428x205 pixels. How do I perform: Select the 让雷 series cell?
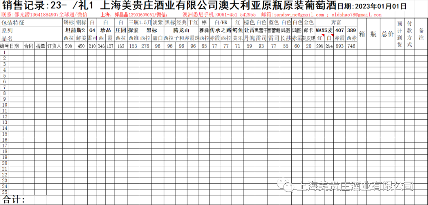tap(249, 30)
